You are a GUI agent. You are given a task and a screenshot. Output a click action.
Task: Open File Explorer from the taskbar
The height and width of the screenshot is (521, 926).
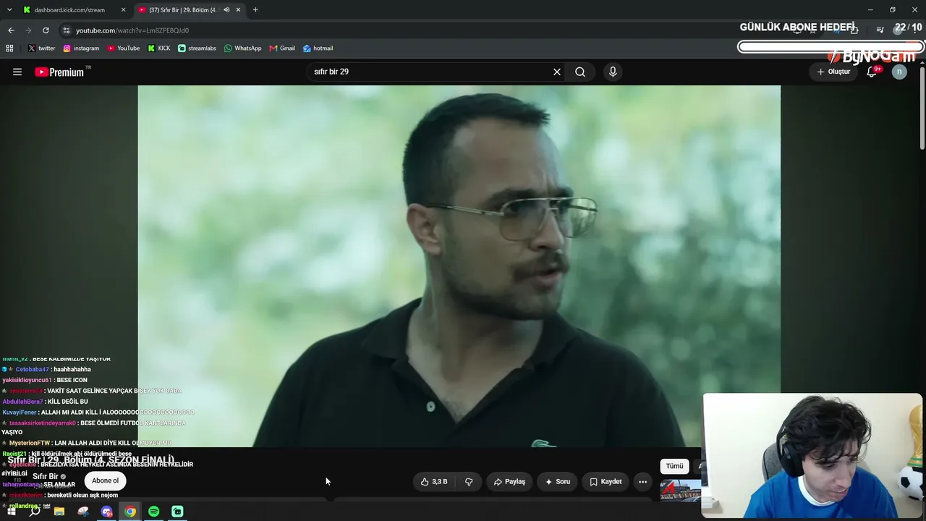[x=59, y=512]
